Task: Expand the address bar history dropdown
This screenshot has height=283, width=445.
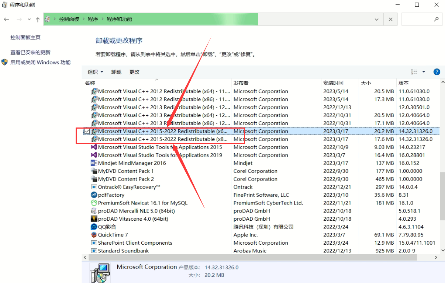Action: [376, 20]
